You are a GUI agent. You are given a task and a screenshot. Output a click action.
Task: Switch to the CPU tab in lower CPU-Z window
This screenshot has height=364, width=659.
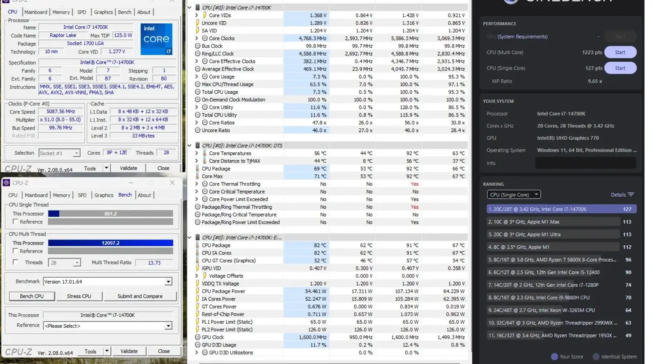(x=13, y=195)
